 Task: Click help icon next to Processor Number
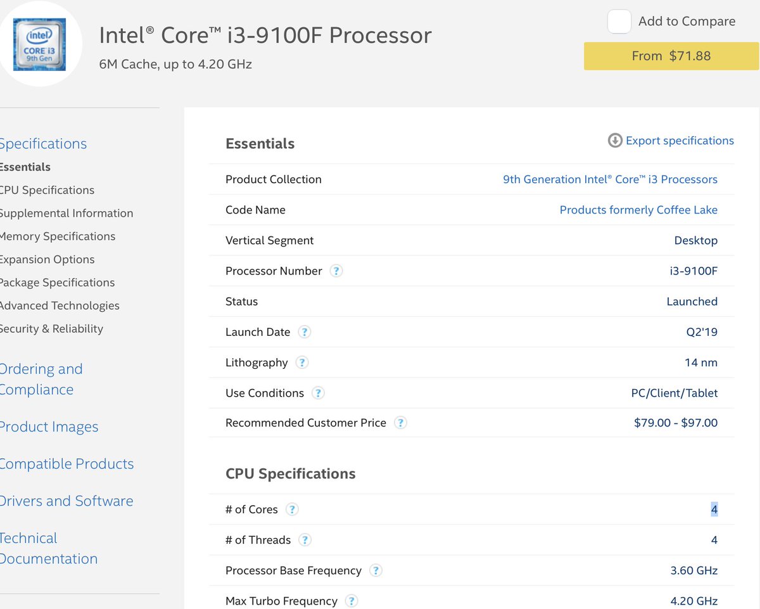336,271
